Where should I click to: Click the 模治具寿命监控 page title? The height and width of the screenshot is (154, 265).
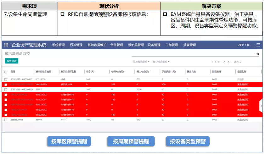pos(17,54)
